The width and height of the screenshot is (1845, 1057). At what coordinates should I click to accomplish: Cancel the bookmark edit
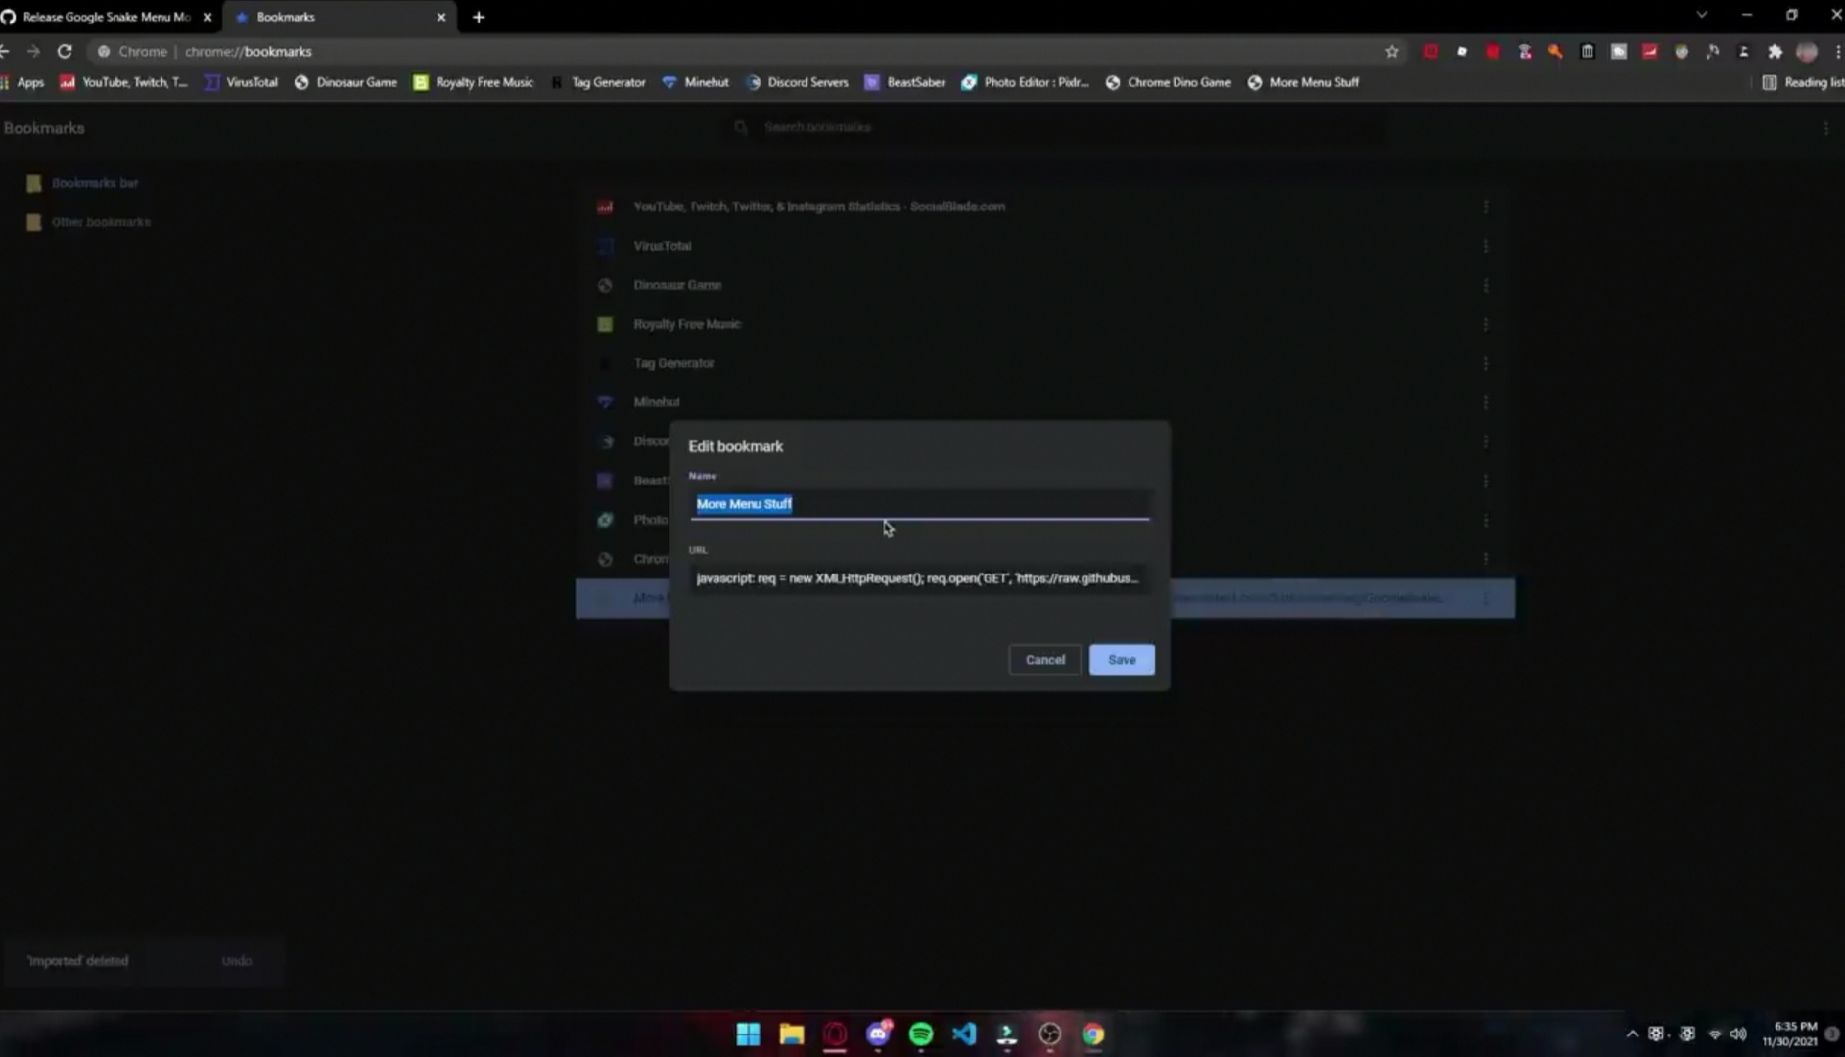1043,659
